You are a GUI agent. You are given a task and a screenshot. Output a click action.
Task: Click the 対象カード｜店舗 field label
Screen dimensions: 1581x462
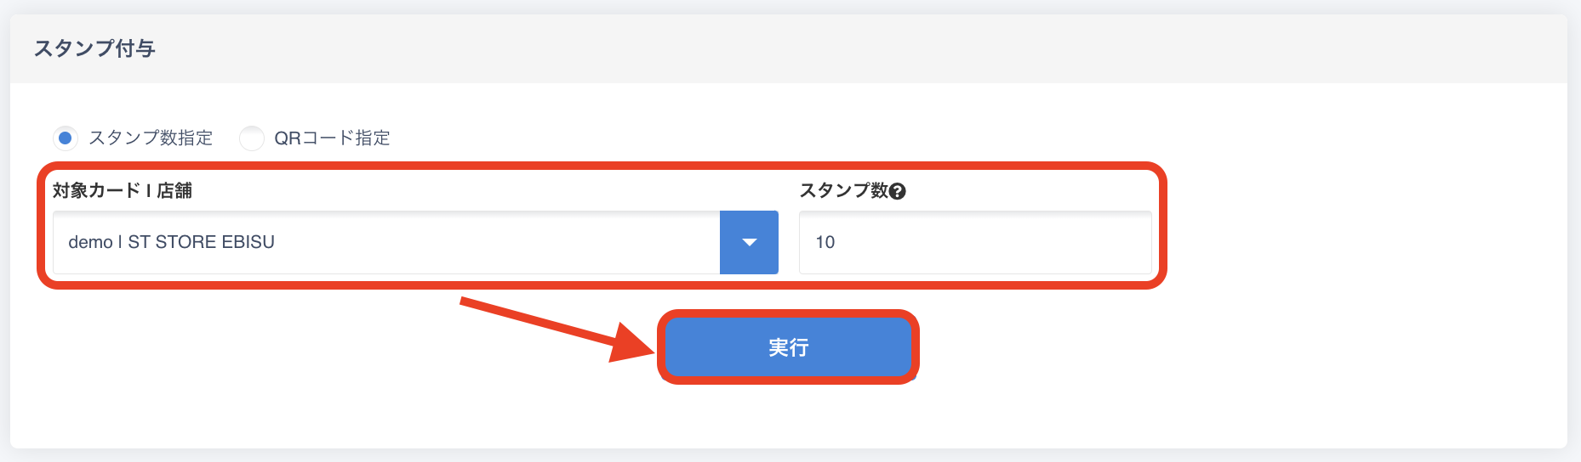coord(123,191)
